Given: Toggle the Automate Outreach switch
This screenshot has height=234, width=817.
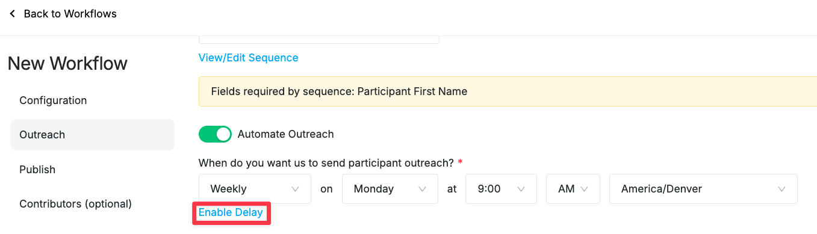Looking at the screenshot, I should click(215, 134).
